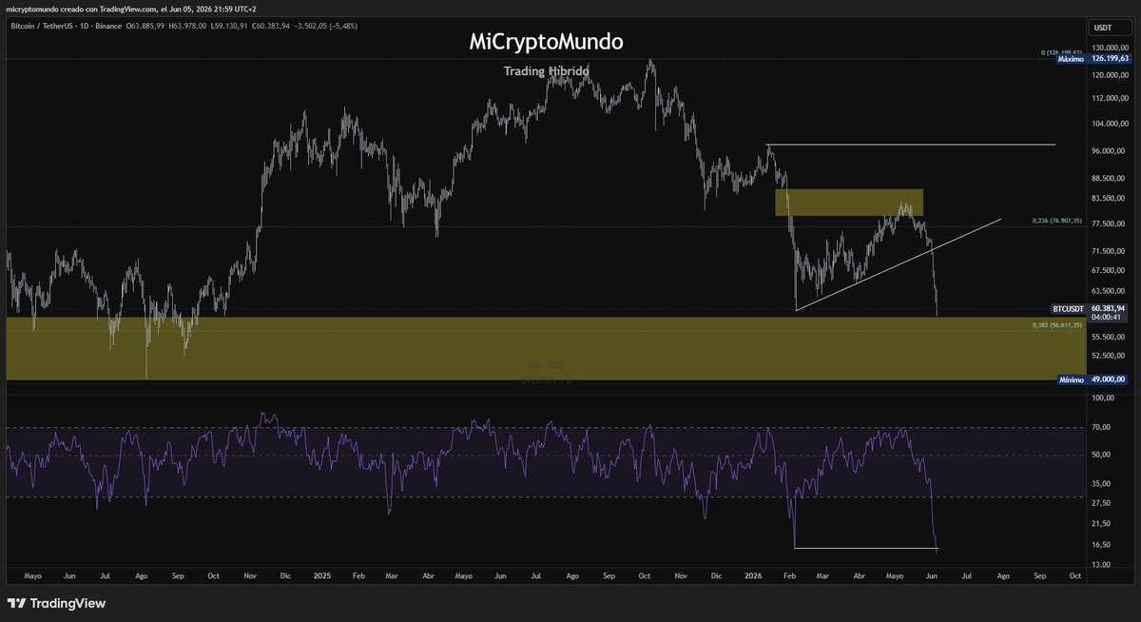Click the 130.000,00 price axis label
Viewport: 1141px width, 622px height.
(1109, 48)
